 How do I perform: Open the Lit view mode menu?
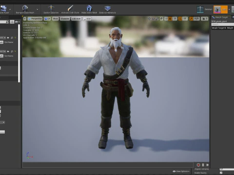tap(47, 19)
